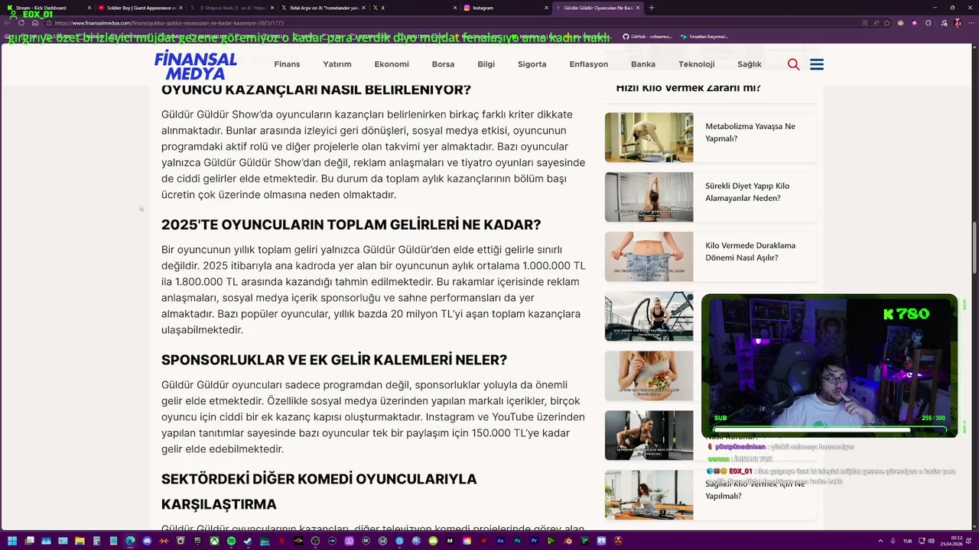Switch to the Instagram tab
Viewport: 979px width, 550px height.
[505, 8]
